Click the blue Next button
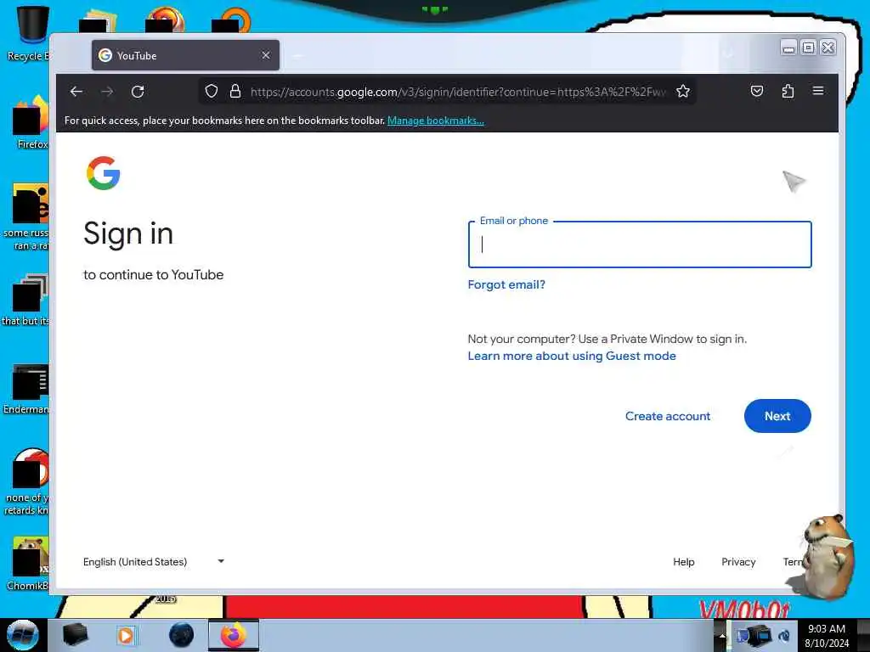This screenshot has width=870, height=652. (x=777, y=416)
